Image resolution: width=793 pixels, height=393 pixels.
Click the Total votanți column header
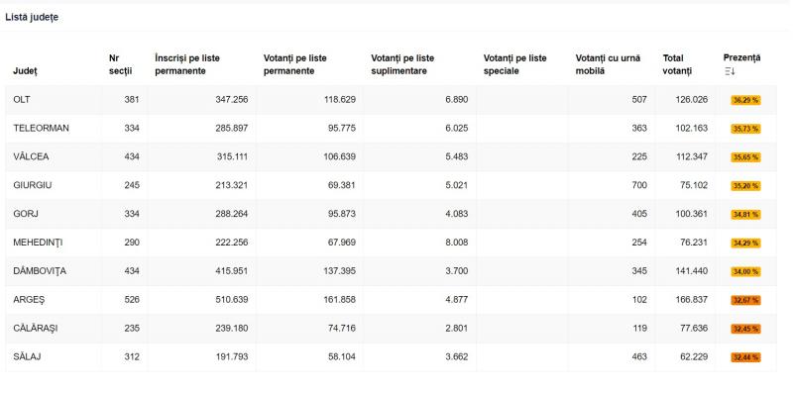(x=677, y=64)
